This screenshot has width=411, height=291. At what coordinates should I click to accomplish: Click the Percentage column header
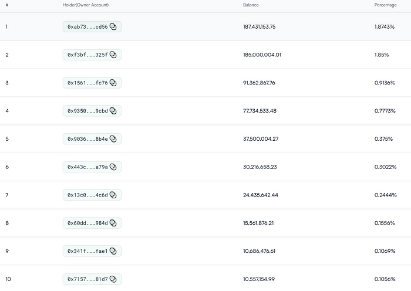[x=386, y=5]
